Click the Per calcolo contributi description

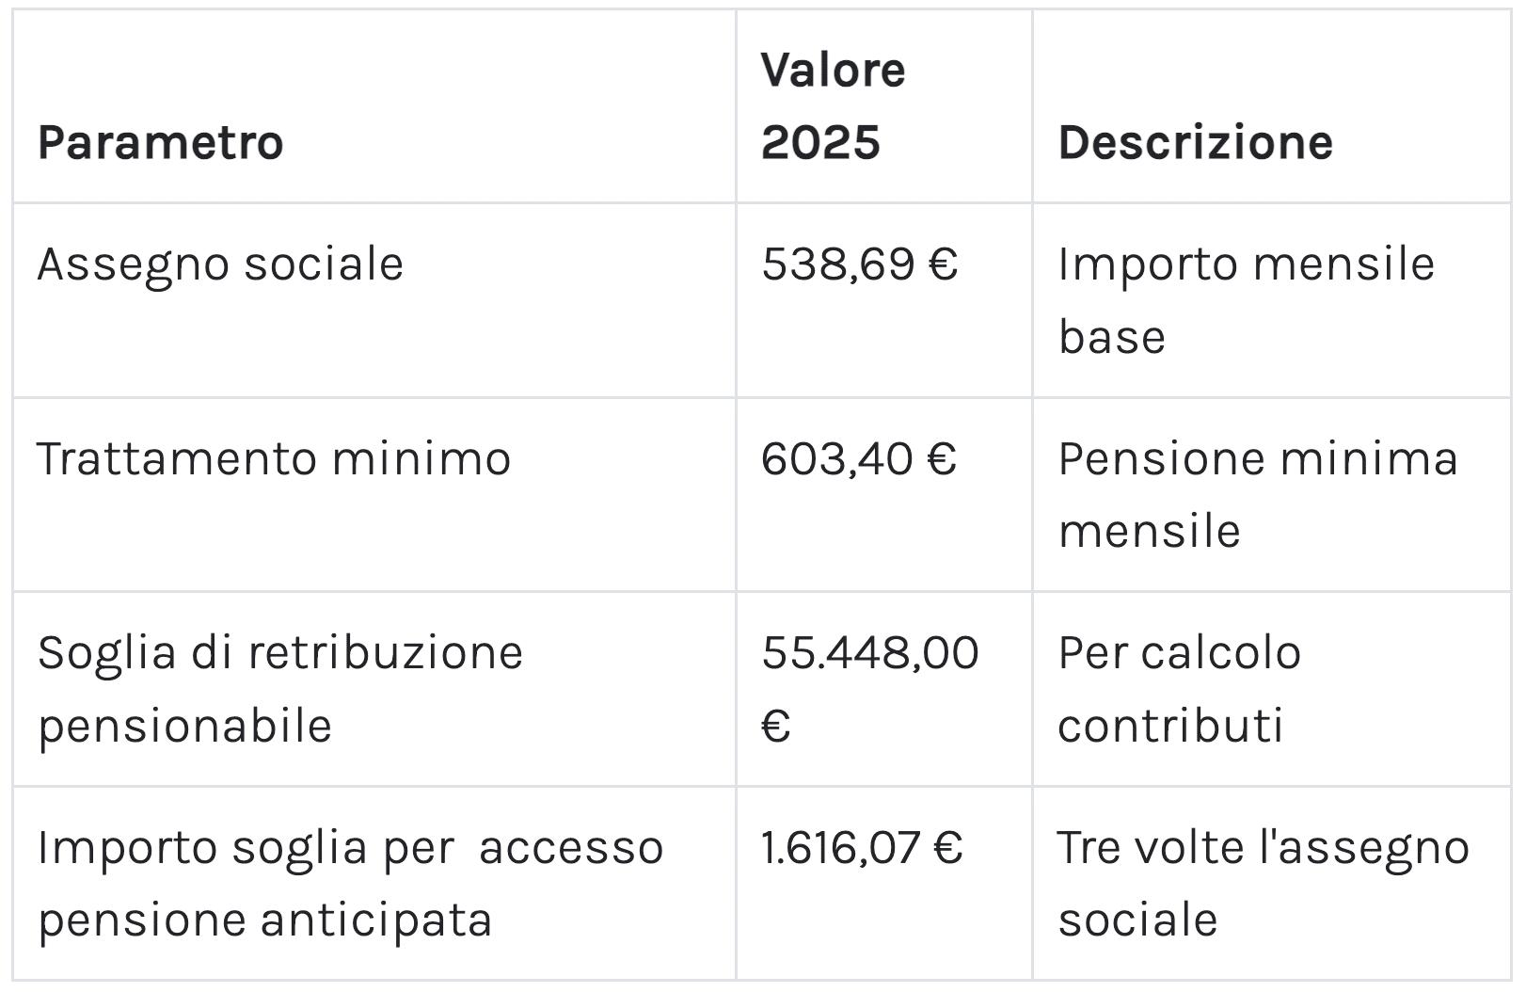pyautogui.click(x=1179, y=689)
